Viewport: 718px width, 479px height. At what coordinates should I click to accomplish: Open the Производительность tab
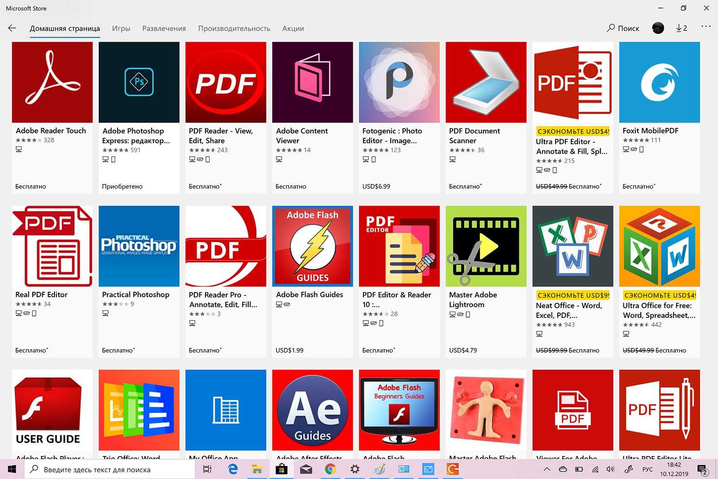point(234,28)
